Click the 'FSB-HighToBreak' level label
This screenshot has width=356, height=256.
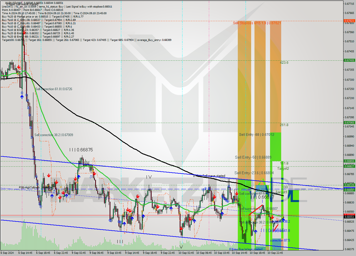(x=29, y=188)
